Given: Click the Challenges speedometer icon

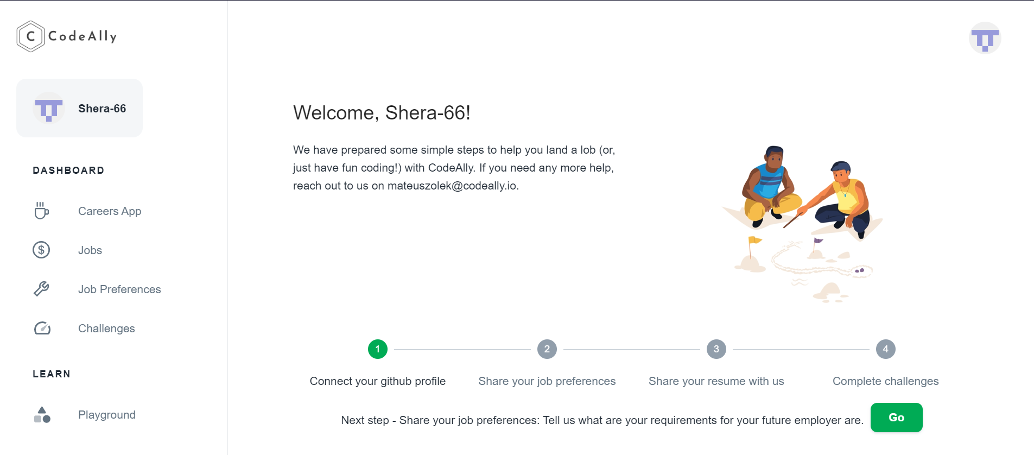Looking at the screenshot, I should [42, 328].
